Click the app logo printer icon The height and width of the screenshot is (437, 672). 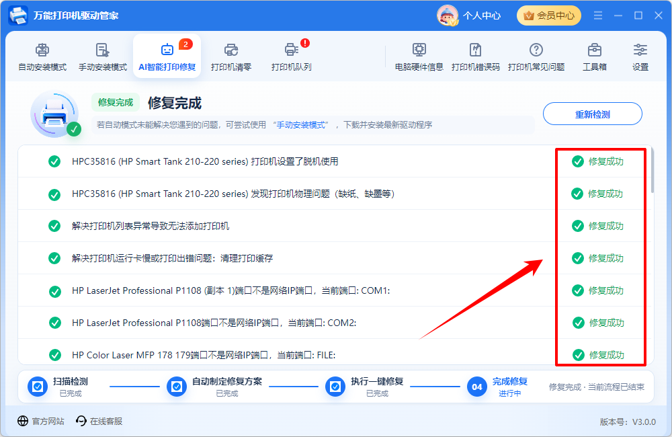pyautogui.click(x=18, y=15)
